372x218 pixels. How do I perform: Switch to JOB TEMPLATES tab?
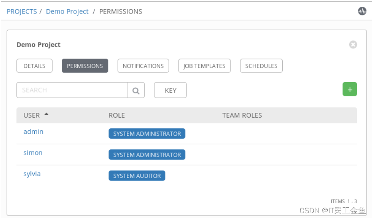coord(204,66)
